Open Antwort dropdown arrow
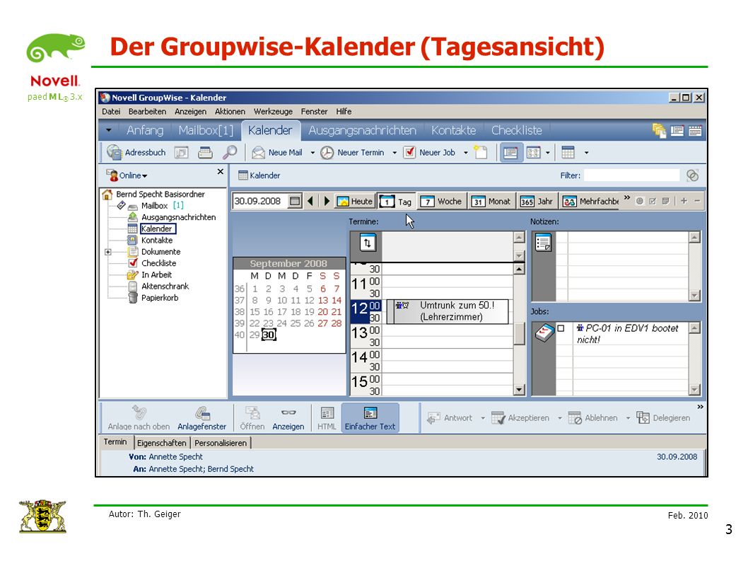The height and width of the screenshot is (561, 748). pos(483,418)
